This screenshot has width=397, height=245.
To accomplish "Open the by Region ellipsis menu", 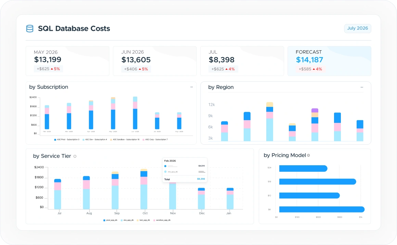I will [x=362, y=87].
